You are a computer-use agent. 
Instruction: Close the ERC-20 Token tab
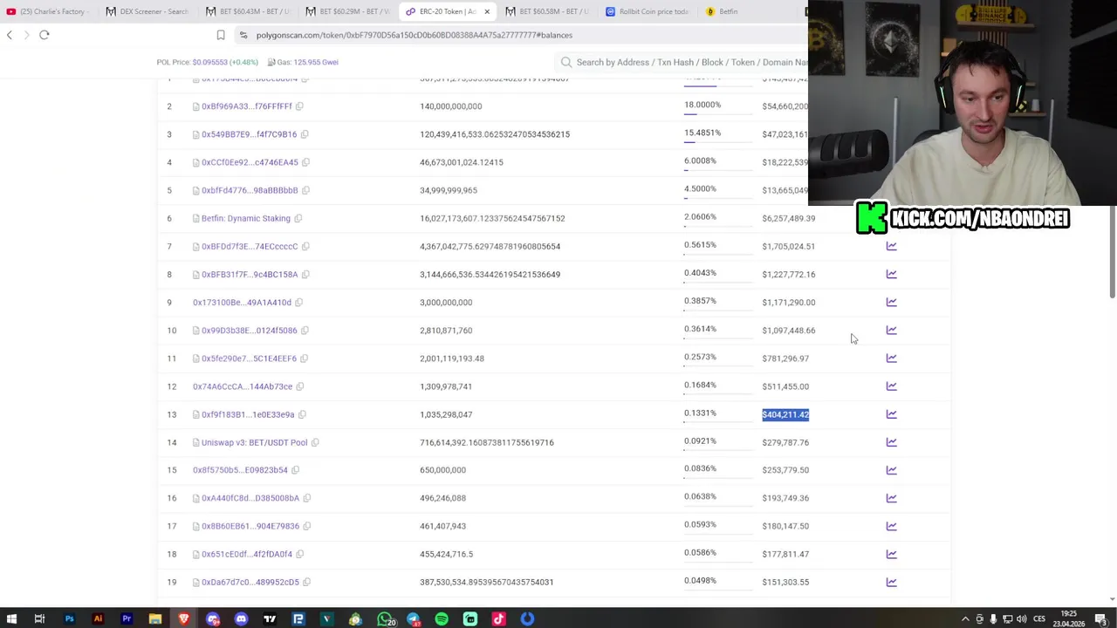coord(487,11)
